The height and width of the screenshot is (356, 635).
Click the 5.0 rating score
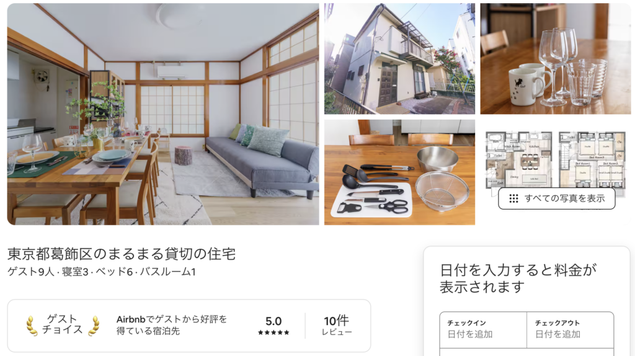(x=273, y=321)
